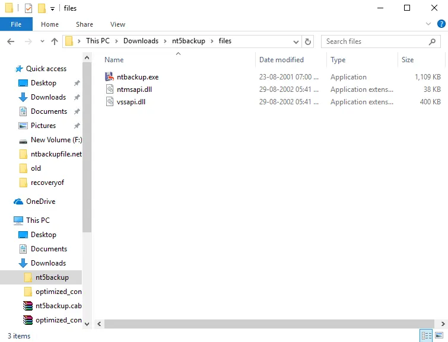The height and width of the screenshot is (342, 448).
Task: Open Pictures under Quick access
Action: coord(43,126)
